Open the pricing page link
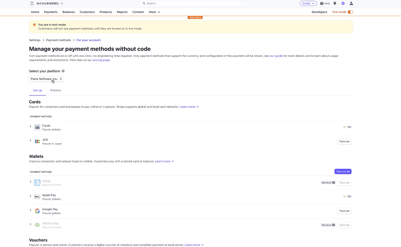This screenshot has width=401, height=247. [x=101, y=60]
